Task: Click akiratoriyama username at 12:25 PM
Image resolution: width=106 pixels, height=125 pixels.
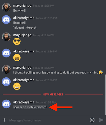Action: (x=24, y=18)
